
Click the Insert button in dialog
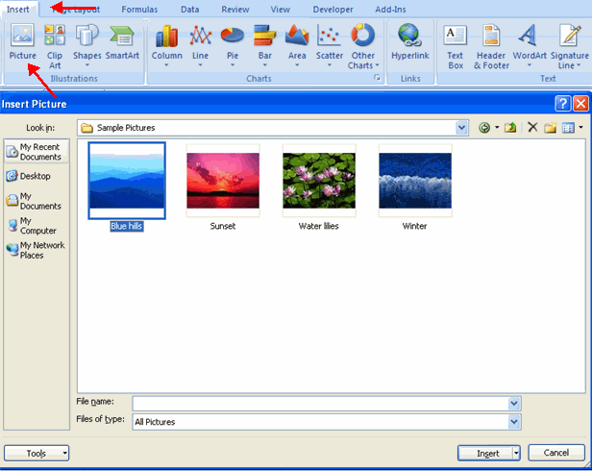click(x=487, y=453)
